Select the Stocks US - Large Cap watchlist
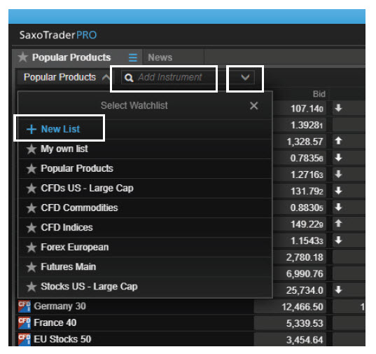376x354 pixels. pos(145,287)
